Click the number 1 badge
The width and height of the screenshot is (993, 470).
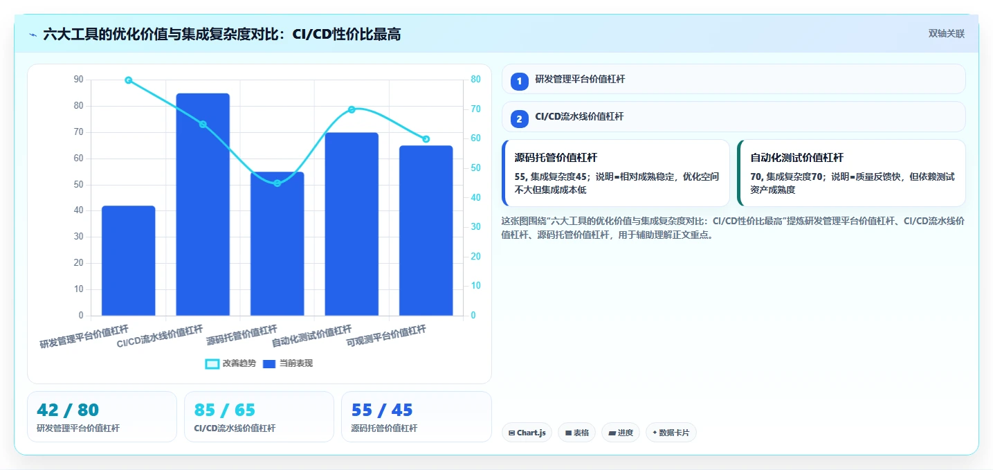pyautogui.click(x=519, y=82)
